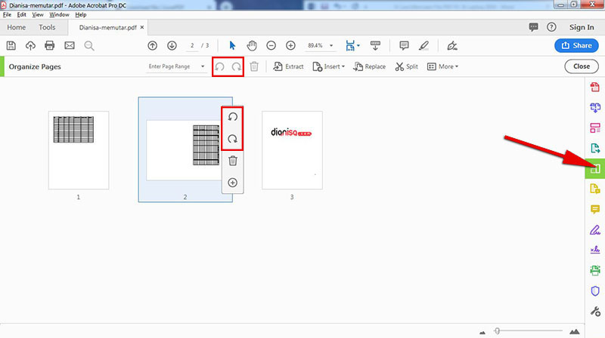Screen dimensions: 605x338
Task: Save the file with the floppy disk icon
Action: (x=11, y=46)
